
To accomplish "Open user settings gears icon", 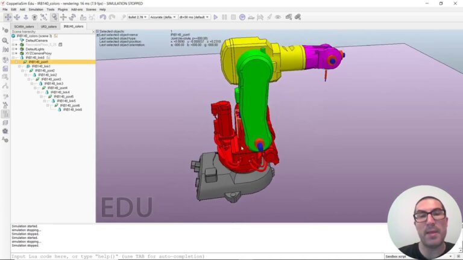I will point(5,140).
